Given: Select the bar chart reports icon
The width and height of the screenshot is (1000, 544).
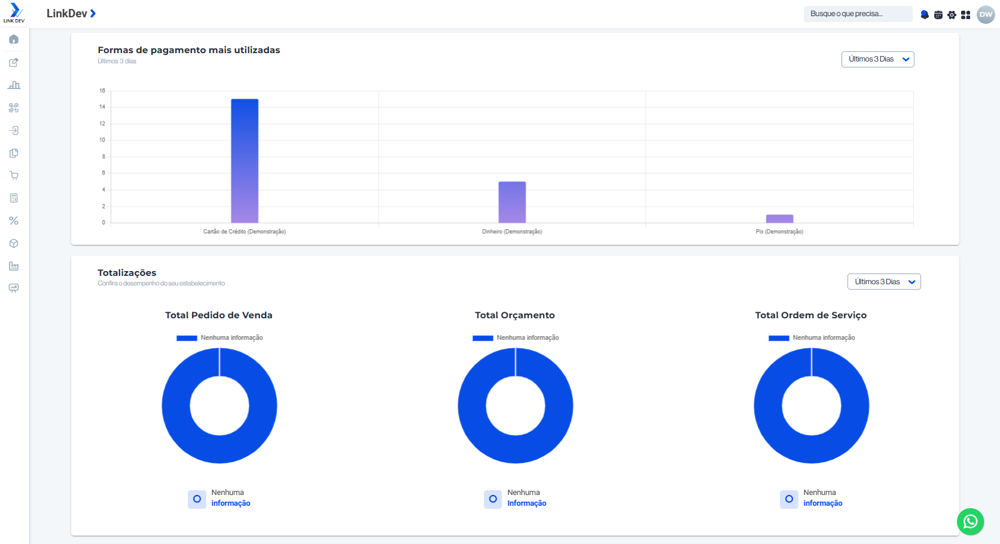Looking at the screenshot, I should point(13,85).
